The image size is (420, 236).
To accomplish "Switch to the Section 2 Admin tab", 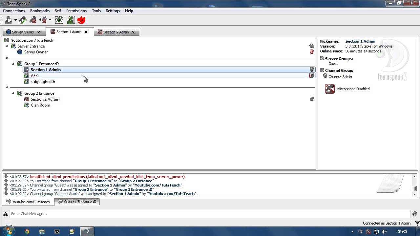I will click(x=116, y=32).
